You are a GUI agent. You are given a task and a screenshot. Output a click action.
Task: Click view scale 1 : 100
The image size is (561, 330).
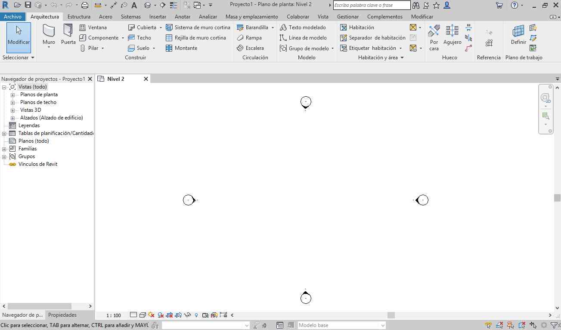[114, 315]
